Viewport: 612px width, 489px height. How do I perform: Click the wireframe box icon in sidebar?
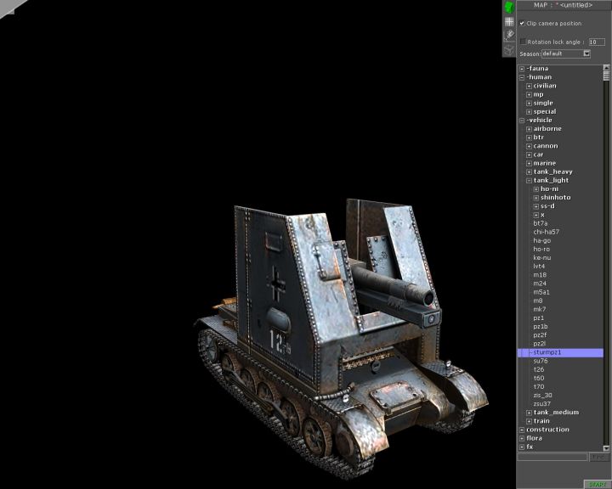click(x=509, y=50)
